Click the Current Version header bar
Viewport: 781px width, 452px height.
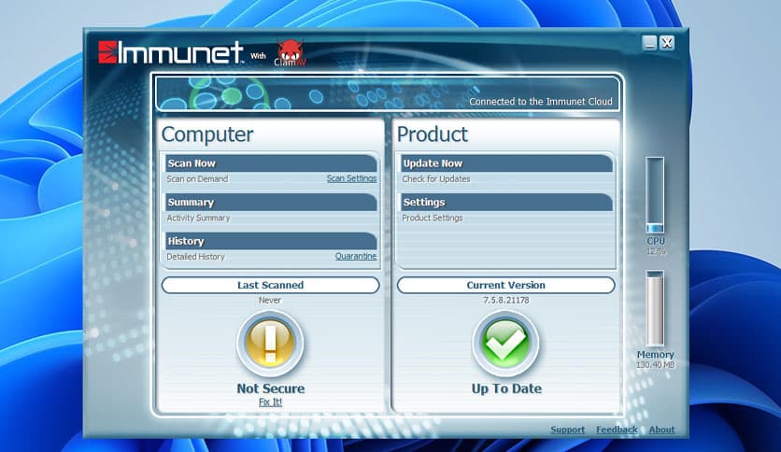coord(506,285)
